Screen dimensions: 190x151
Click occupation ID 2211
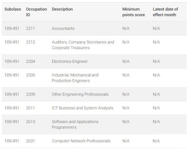30,29
